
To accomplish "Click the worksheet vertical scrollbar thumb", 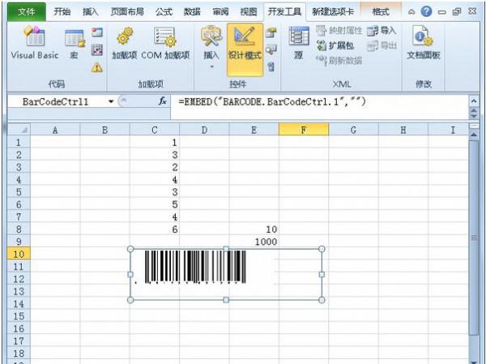I will [x=474, y=238].
